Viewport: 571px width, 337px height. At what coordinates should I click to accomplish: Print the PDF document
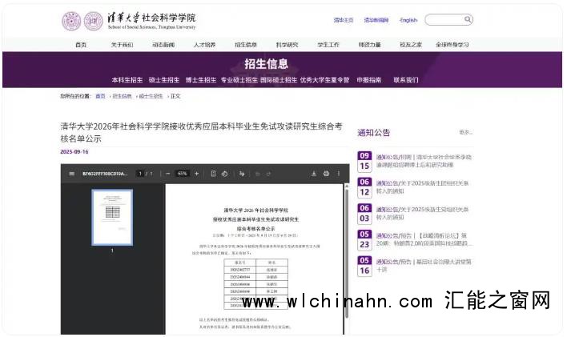click(x=326, y=174)
